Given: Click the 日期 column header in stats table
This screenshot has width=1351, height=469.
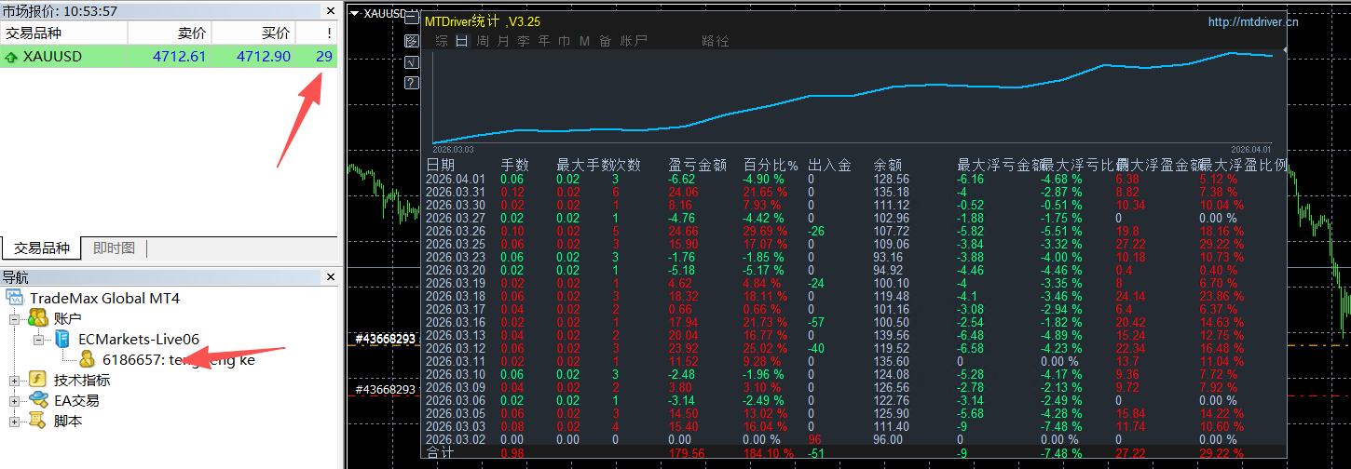Looking at the screenshot, I should [440, 166].
